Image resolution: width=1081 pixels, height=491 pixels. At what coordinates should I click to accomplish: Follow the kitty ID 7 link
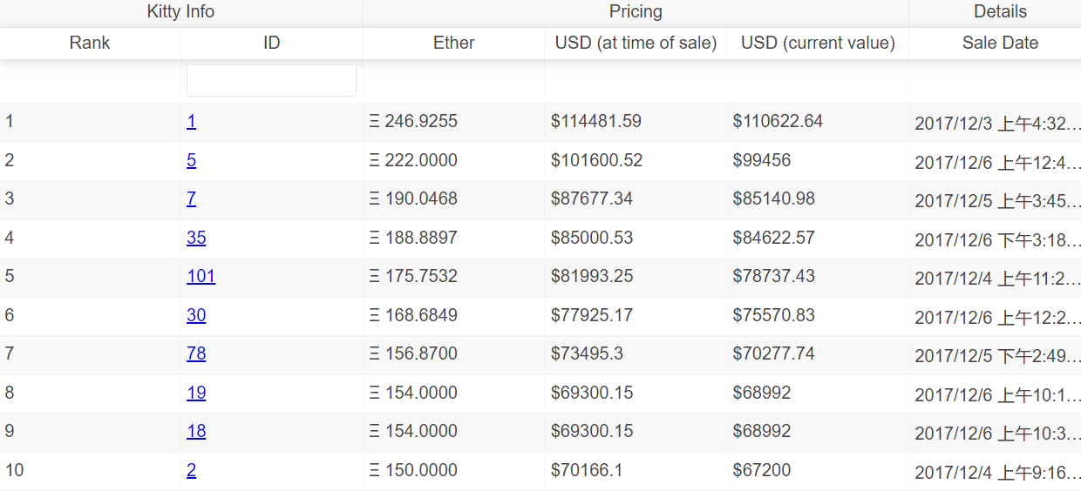191,199
